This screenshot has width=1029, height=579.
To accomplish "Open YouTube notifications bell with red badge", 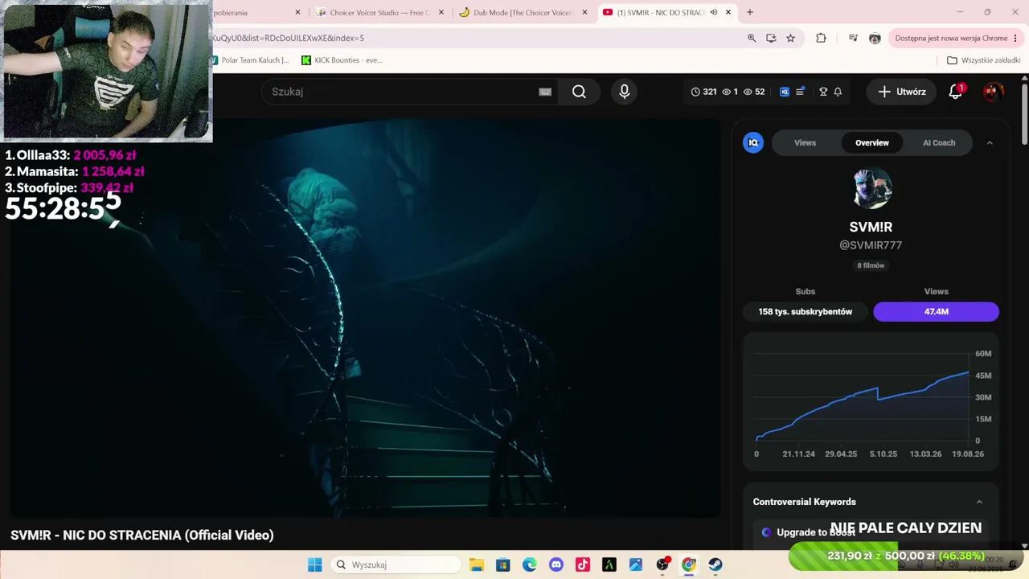I will click(956, 92).
